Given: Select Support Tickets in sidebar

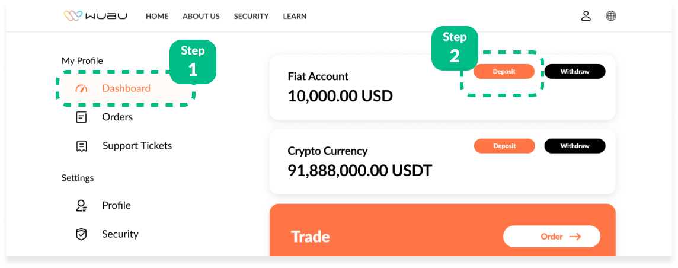Looking at the screenshot, I should coord(137,146).
